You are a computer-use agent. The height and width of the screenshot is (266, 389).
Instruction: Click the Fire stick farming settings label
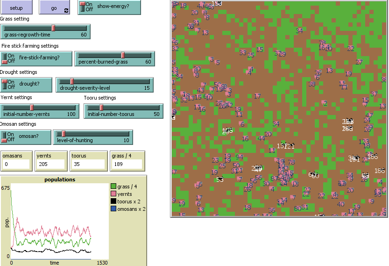click(x=30, y=46)
